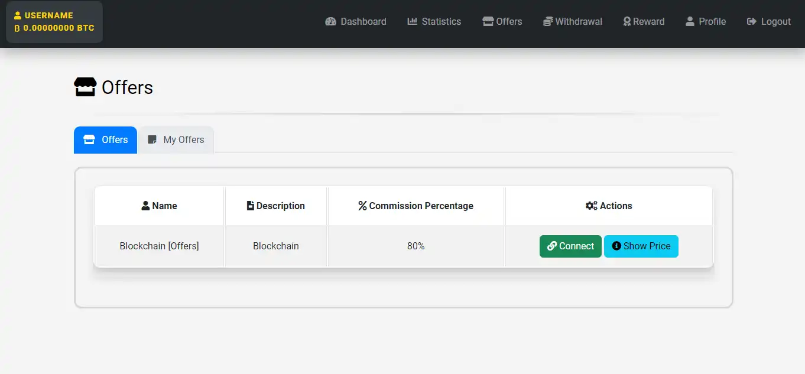The width and height of the screenshot is (805, 374).
Task: Click the Description column header
Action: 275,206
